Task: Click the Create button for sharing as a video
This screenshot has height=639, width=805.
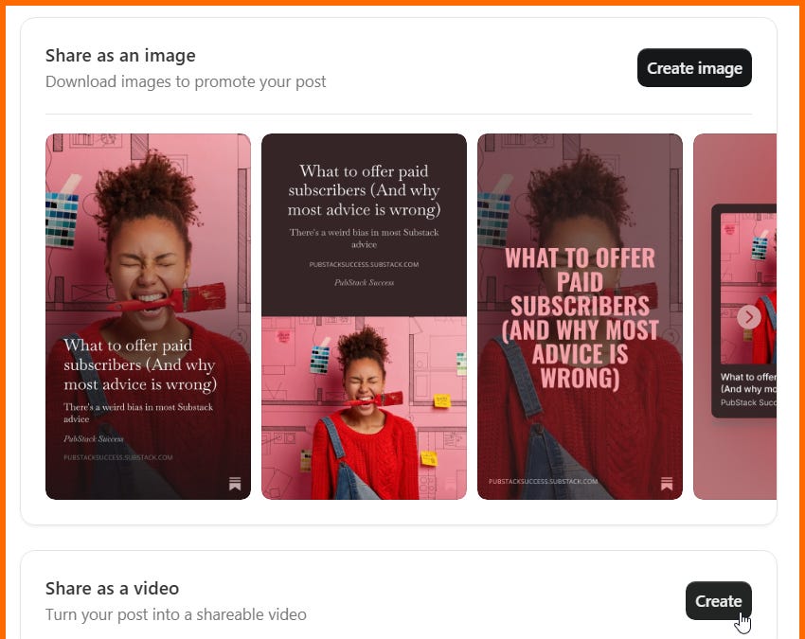Action: point(718,600)
